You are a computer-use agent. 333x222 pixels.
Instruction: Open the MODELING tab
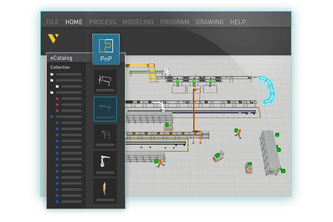pyautogui.click(x=138, y=22)
